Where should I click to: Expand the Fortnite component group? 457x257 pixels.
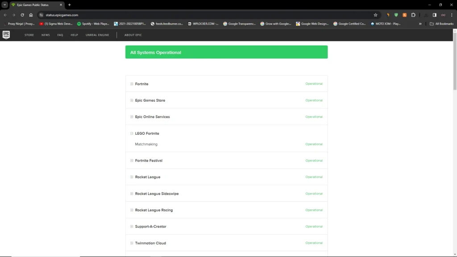[x=132, y=84]
